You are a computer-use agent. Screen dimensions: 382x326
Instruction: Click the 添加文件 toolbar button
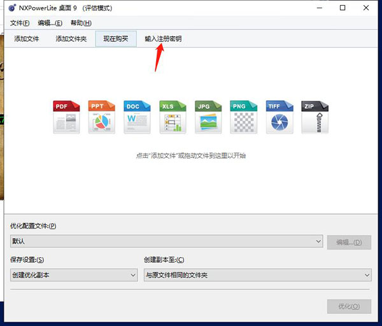[x=26, y=39]
